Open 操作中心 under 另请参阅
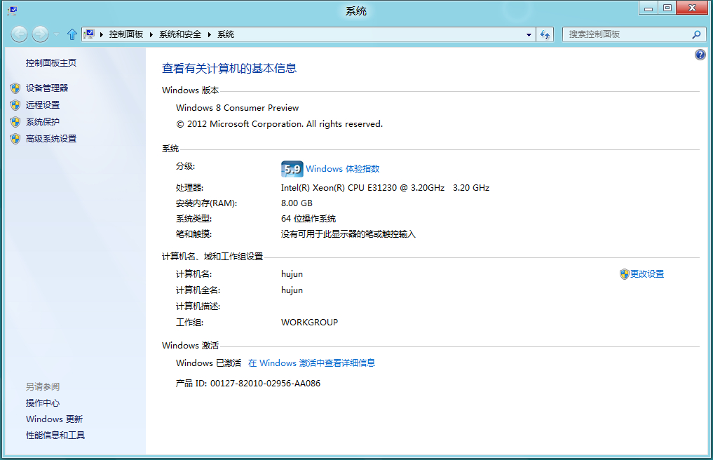Viewport: 713px width, 460px height. coord(43,402)
